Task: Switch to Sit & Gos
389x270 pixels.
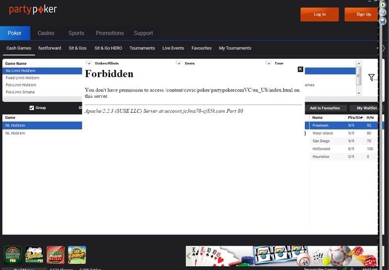Action: [x=77, y=48]
